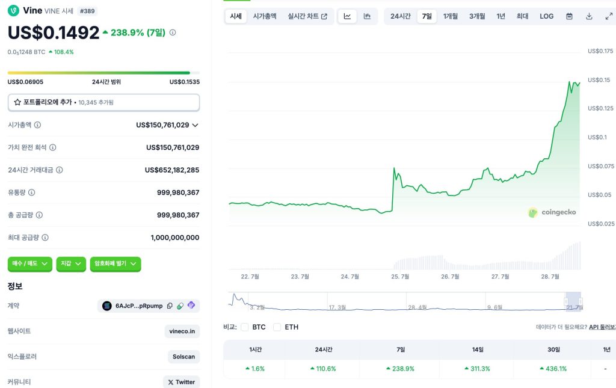Show info for 24시간 거래대금
This screenshot has width=616, height=388.
pos(60,170)
